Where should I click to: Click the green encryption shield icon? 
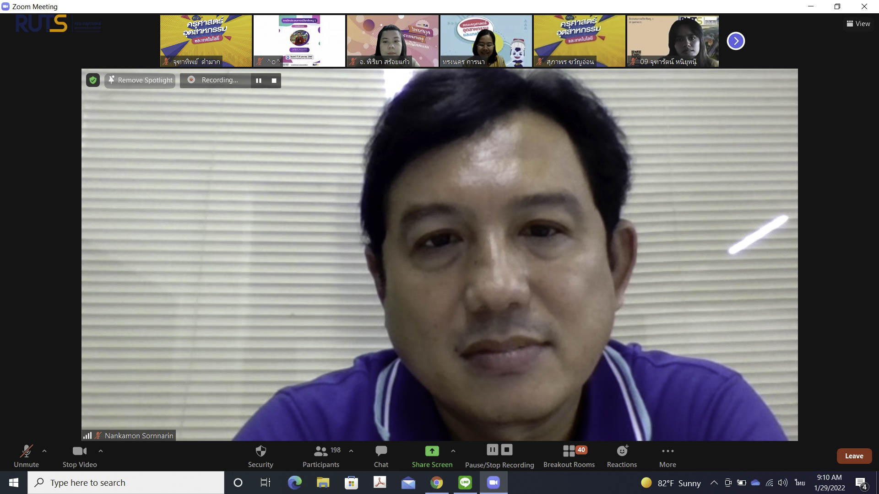point(93,80)
